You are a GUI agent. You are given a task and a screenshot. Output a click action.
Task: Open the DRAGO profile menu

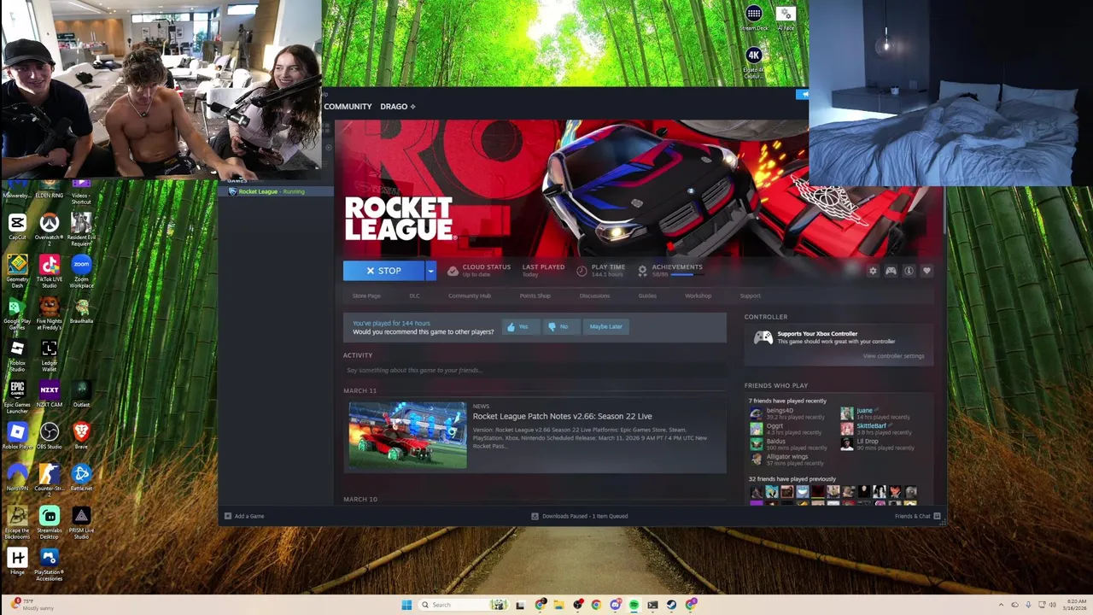point(397,107)
